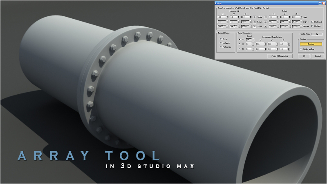Click the Array dialog help question-mark icon
The height and width of the screenshot is (184, 327).
(x=320, y=3)
